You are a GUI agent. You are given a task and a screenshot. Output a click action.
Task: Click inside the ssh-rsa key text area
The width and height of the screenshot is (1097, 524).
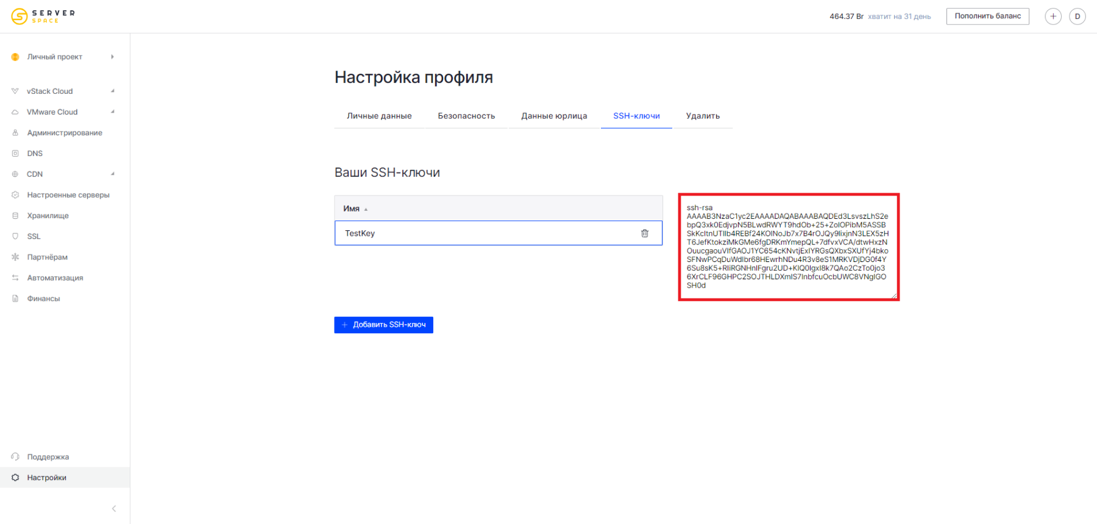tap(789, 247)
